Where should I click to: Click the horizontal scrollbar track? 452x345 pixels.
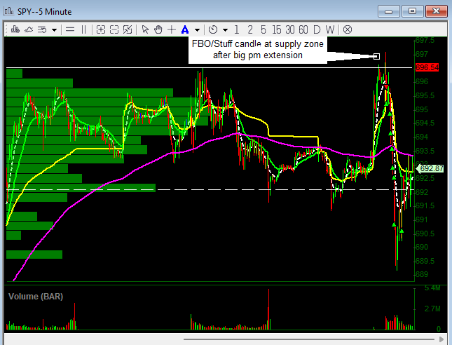[309, 339]
